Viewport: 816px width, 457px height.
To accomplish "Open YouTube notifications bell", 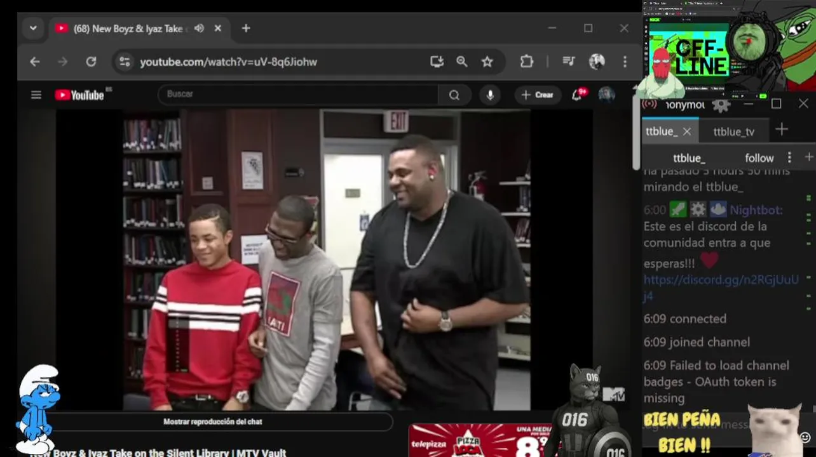I will point(577,95).
